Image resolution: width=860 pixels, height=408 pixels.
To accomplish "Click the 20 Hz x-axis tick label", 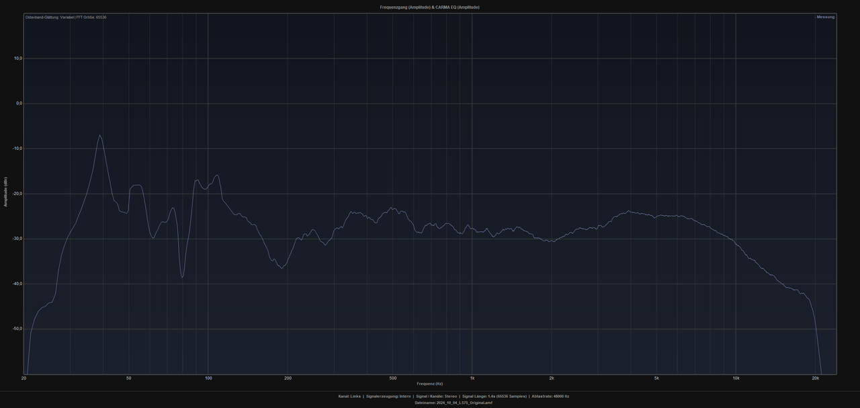I will click(x=24, y=378).
